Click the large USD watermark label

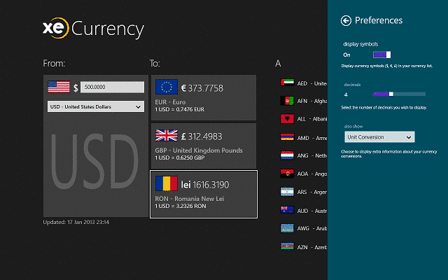coord(94,162)
